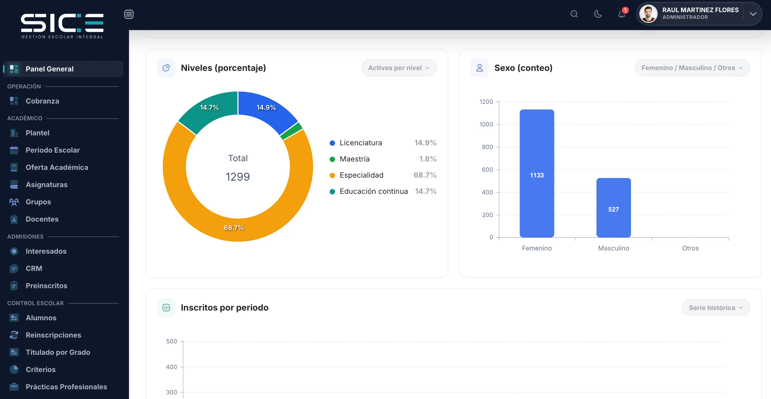771x399 pixels.
Task: Click the SICE logo
Action: click(62, 26)
